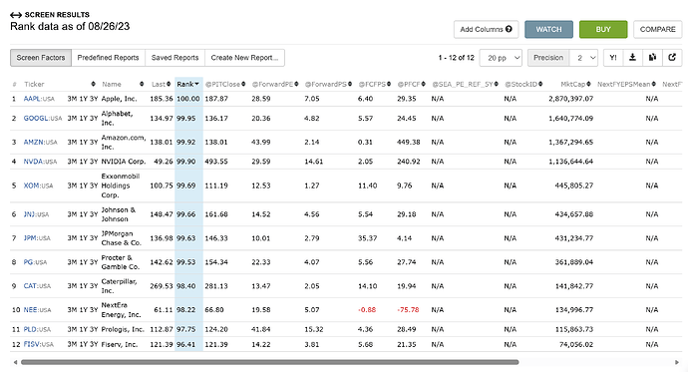This screenshot has width=688, height=372.
Task: Click the sort icon beside @ForwardPE header
Action: tap(296, 84)
